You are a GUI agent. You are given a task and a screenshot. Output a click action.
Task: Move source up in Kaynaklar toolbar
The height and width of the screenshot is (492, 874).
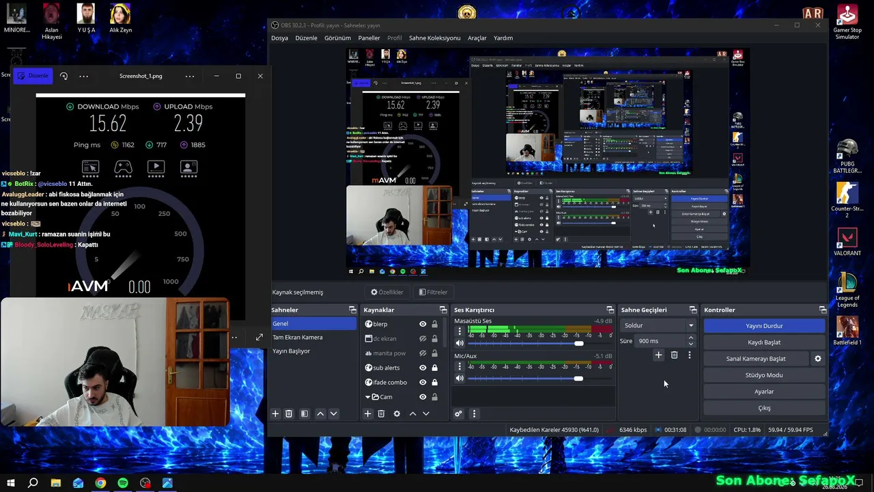pyautogui.click(x=412, y=413)
